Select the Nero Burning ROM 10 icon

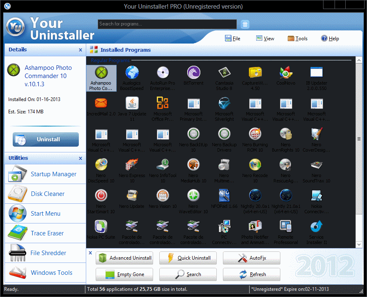[x=255, y=134]
